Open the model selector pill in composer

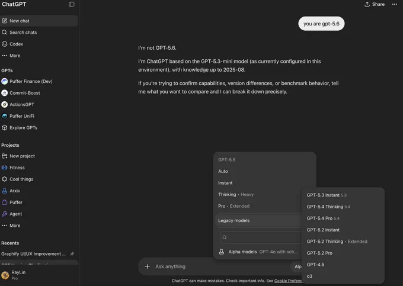click(298, 266)
